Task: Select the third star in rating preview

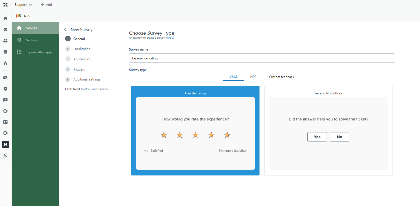Action: point(196,135)
